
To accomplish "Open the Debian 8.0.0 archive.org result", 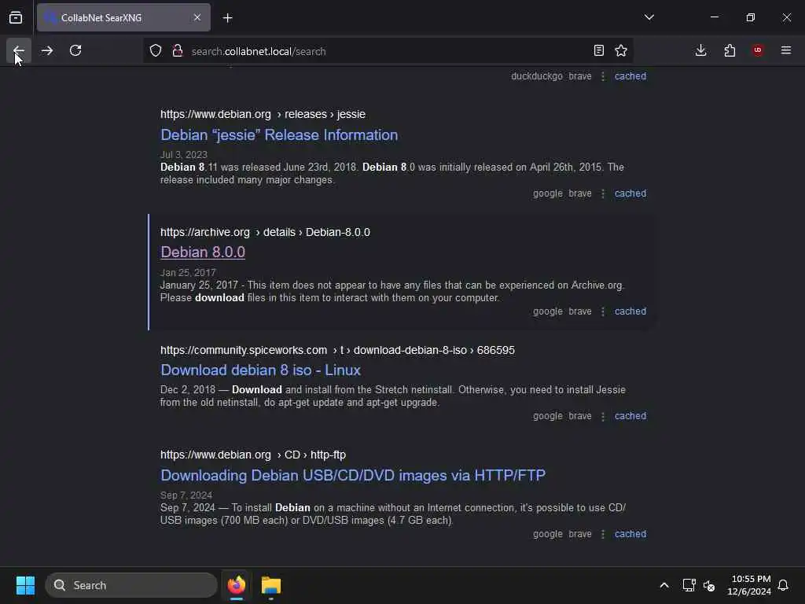I will (203, 252).
